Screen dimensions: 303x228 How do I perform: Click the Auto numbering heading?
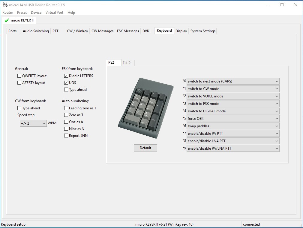(x=75, y=101)
